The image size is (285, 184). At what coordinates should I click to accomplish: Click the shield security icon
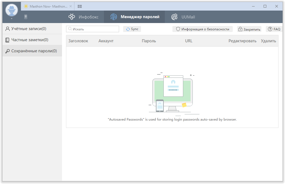(178, 29)
